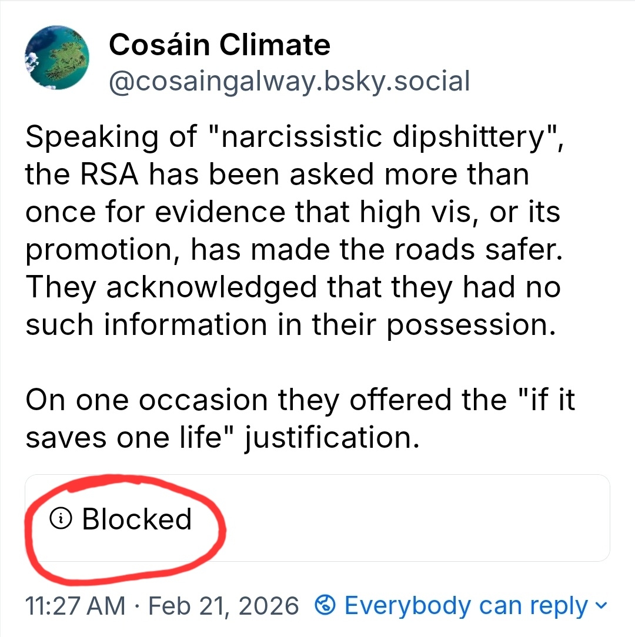The height and width of the screenshot is (637, 635).
Task: Click the Feb 21, 2026 date
Action: click(225, 605)
